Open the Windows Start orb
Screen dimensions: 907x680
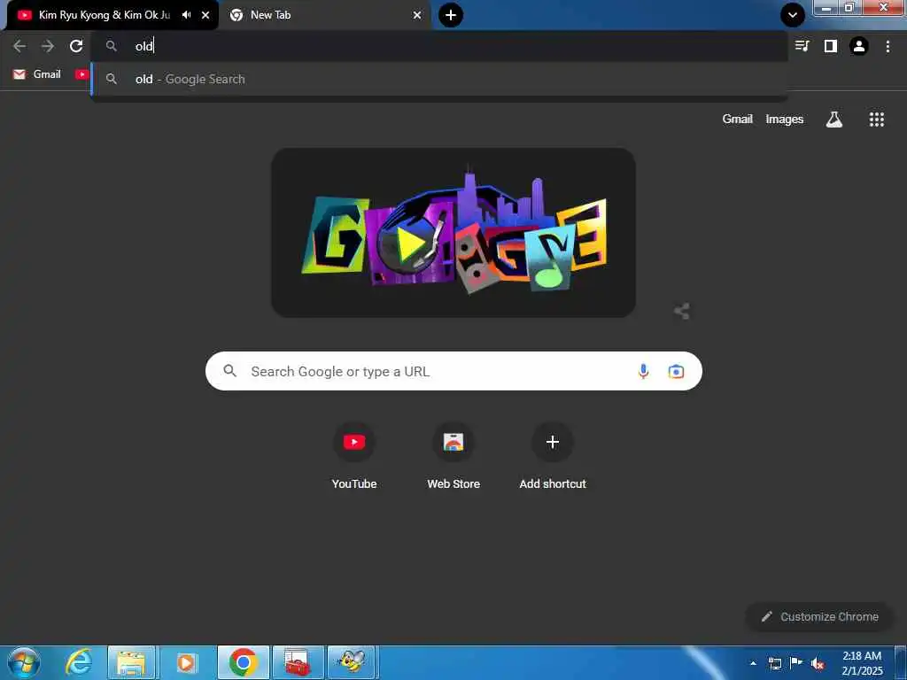pyautogui.click(x=23, y=662)
